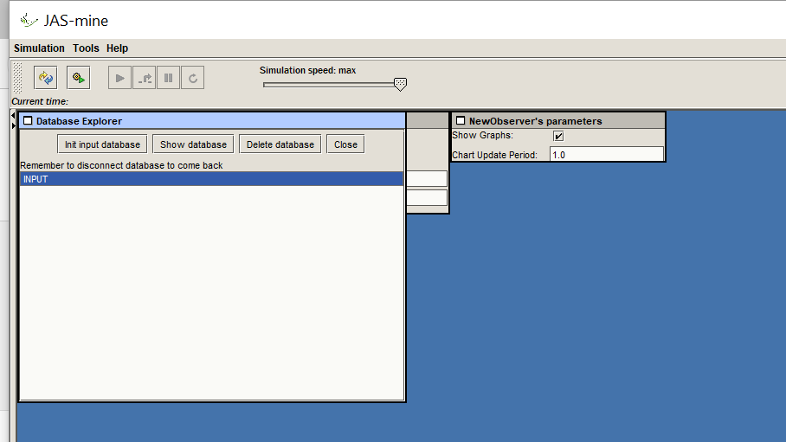This screenshot has width=786, height=442.
Task: Open the Help menu
Action: (x=117, y=48)
